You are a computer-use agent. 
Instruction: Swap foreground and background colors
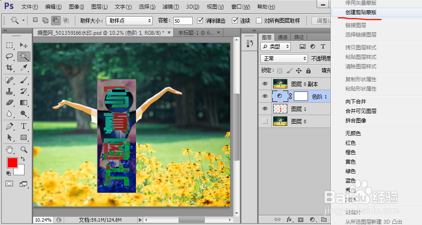coord(23,159)
